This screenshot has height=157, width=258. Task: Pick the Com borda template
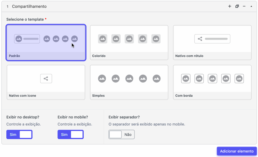[212, 82]
